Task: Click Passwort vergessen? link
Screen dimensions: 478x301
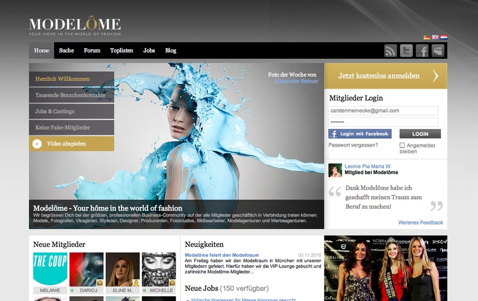Action: pyautogui.click(x=353, y=145)
